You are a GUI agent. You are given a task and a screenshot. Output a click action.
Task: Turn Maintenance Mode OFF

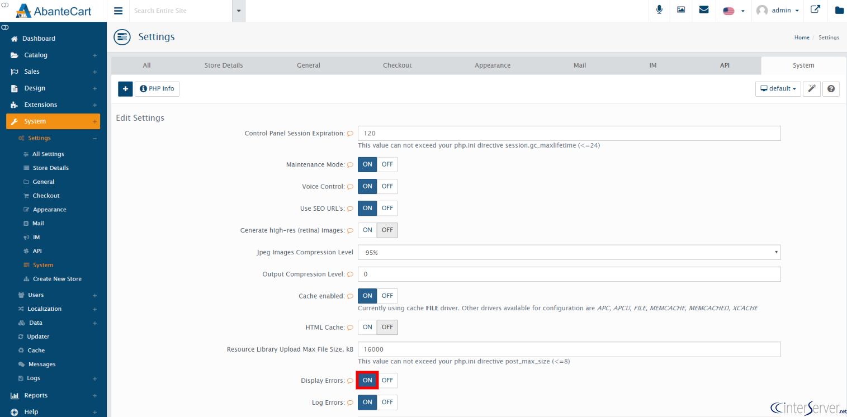[387, 164]
